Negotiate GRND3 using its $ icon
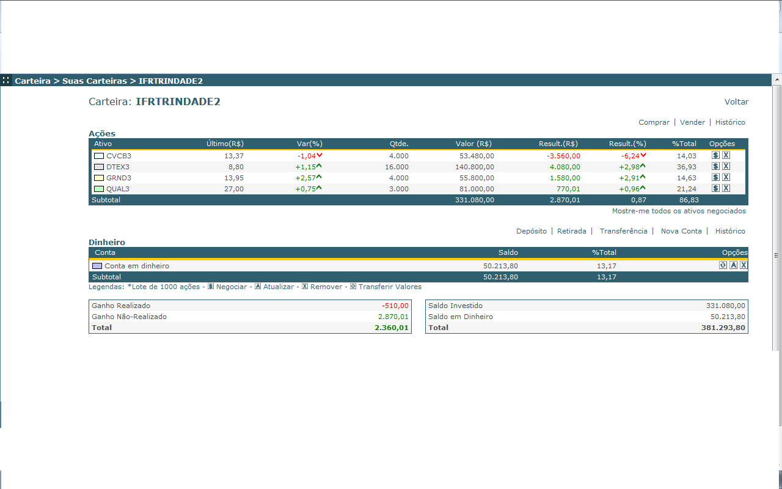 pos(716,177)
